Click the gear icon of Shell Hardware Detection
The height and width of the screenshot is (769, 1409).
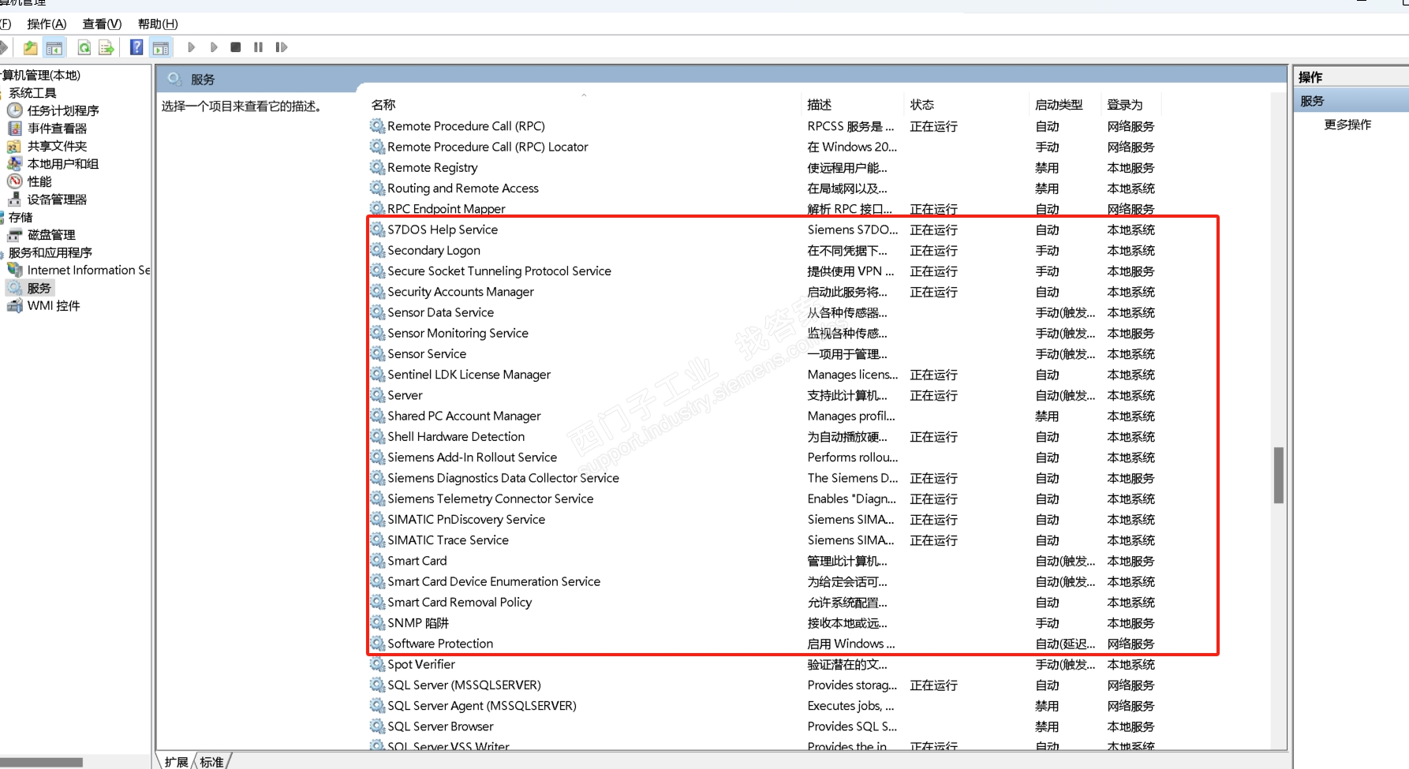377,436
